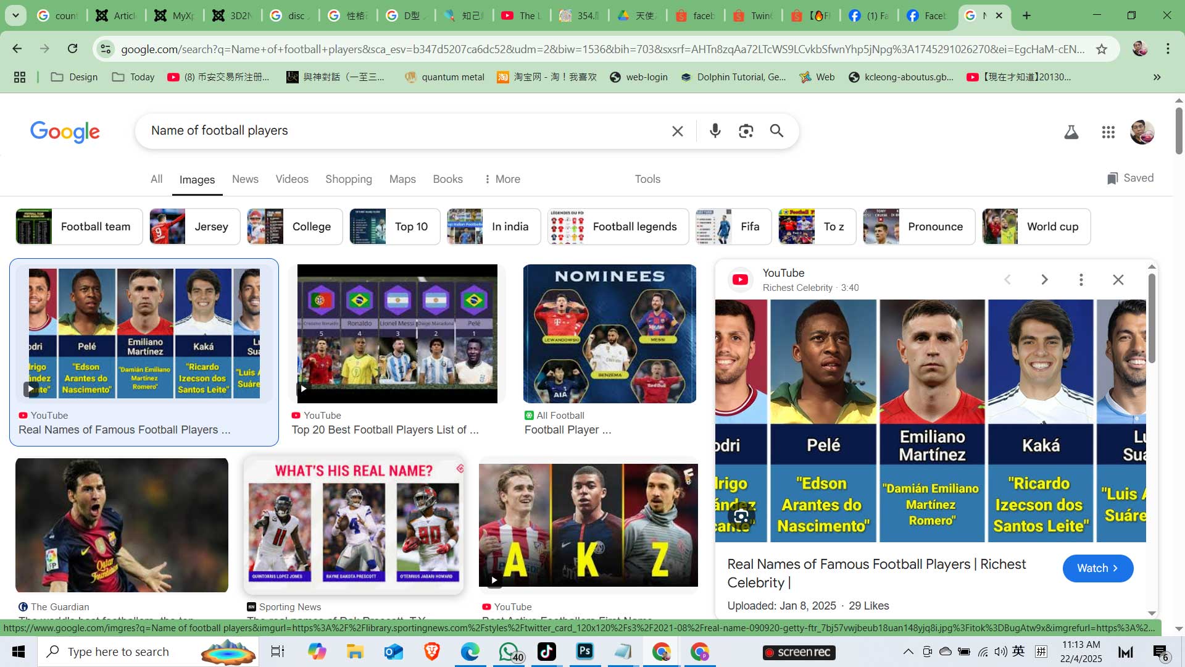The height and width of the screenshot is (667, 1185).
Task: Reload the current page
Action: tap(72, 49)
